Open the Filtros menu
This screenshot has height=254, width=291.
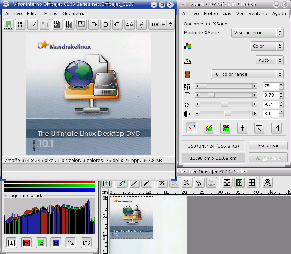(x=51, y=13)
